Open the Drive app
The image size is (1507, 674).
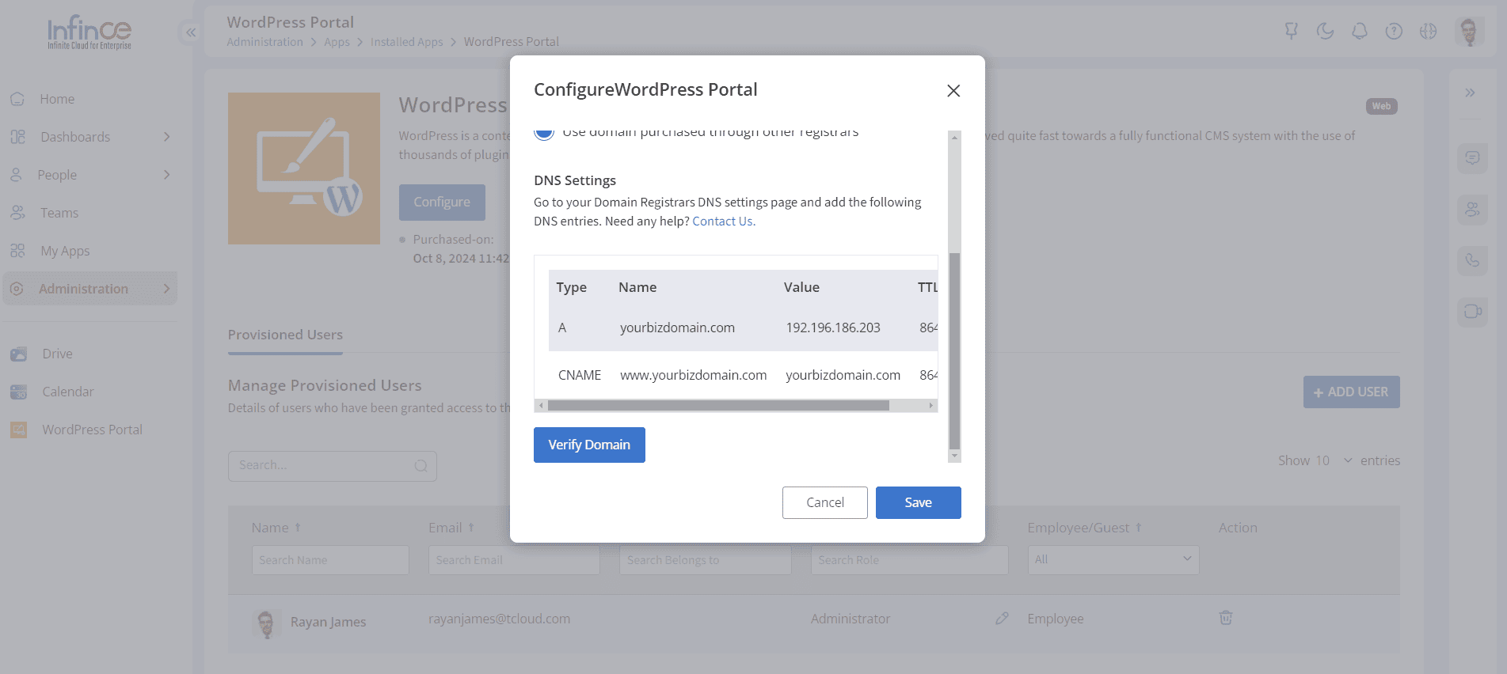pyautogui.click(x=57, y=354)
